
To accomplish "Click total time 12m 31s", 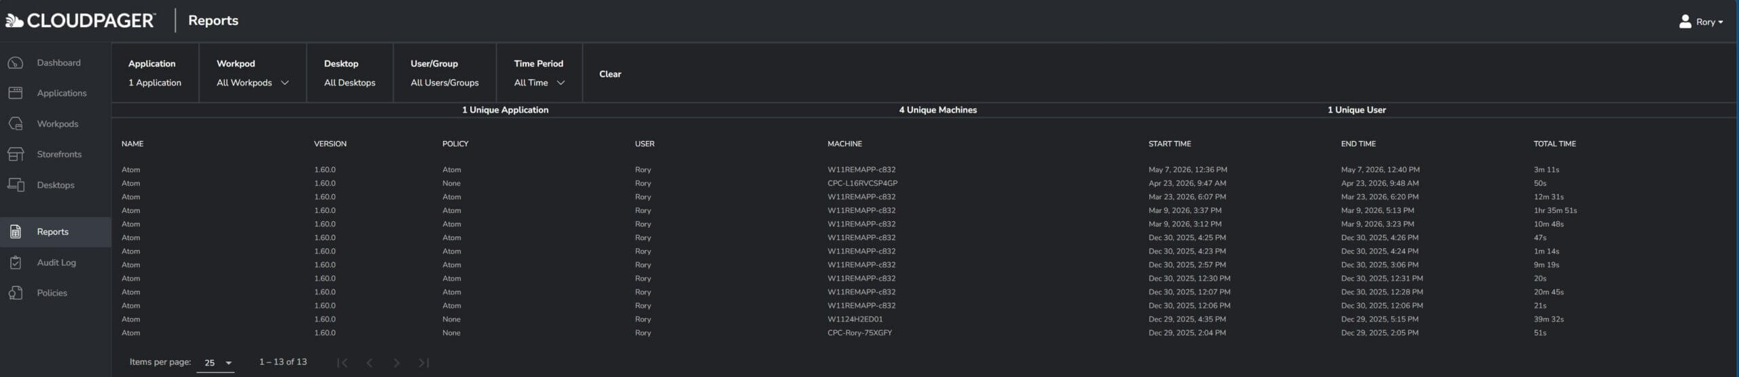I will [x=1548, y=197].
